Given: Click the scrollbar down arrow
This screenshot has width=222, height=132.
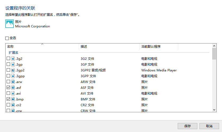Looking at the screenshot, I should click(214, 110).
